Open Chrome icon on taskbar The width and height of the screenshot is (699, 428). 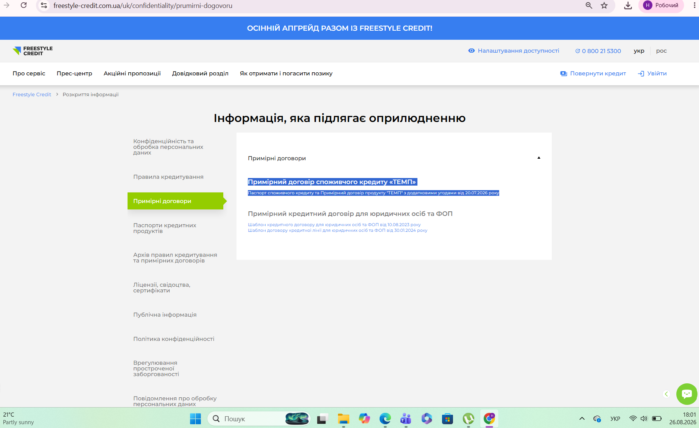coord(489,419)
